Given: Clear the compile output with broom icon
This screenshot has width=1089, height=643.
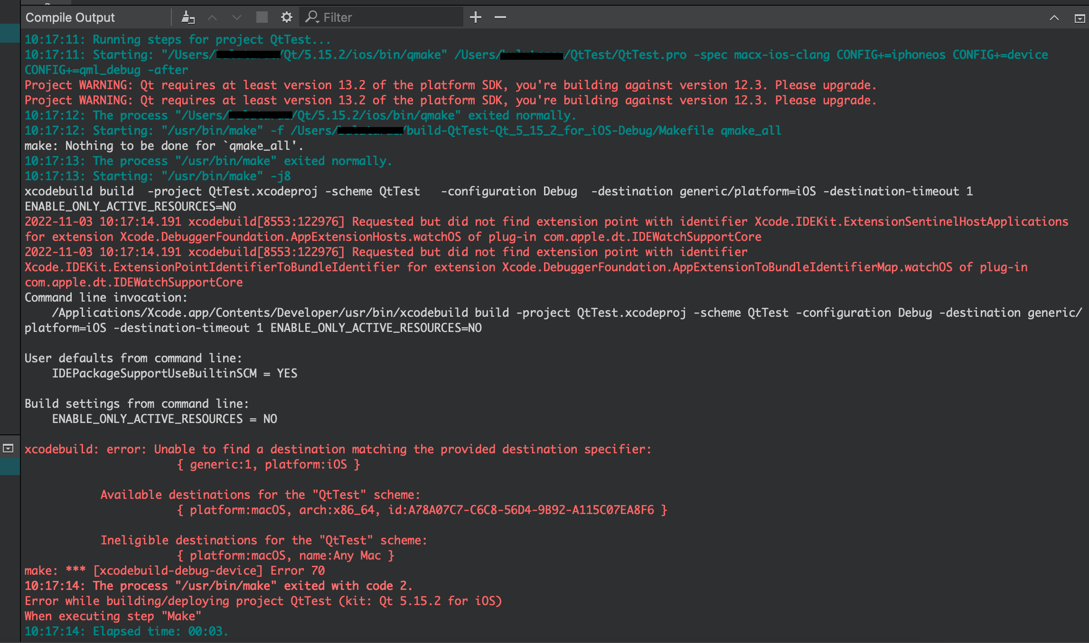Looking at the screenshot, I should [x=188, y=18].
